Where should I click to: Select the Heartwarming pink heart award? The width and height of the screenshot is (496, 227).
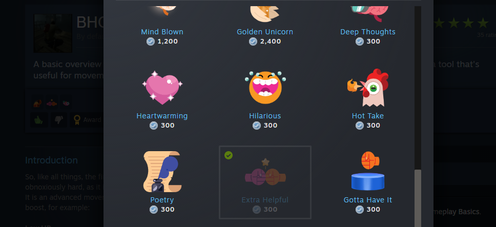[162, 88]
